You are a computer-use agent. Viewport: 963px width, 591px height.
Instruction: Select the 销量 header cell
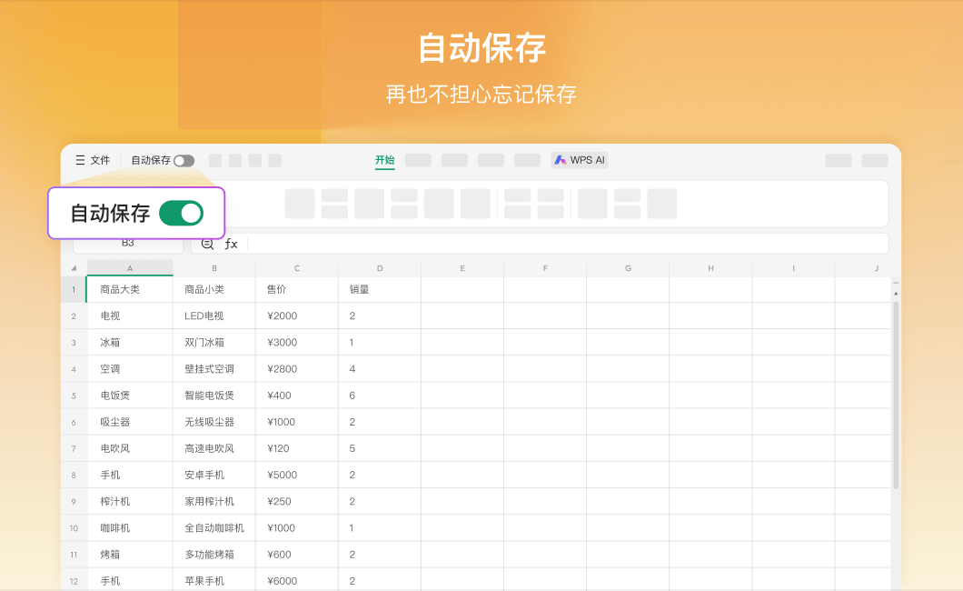(380, 288)
